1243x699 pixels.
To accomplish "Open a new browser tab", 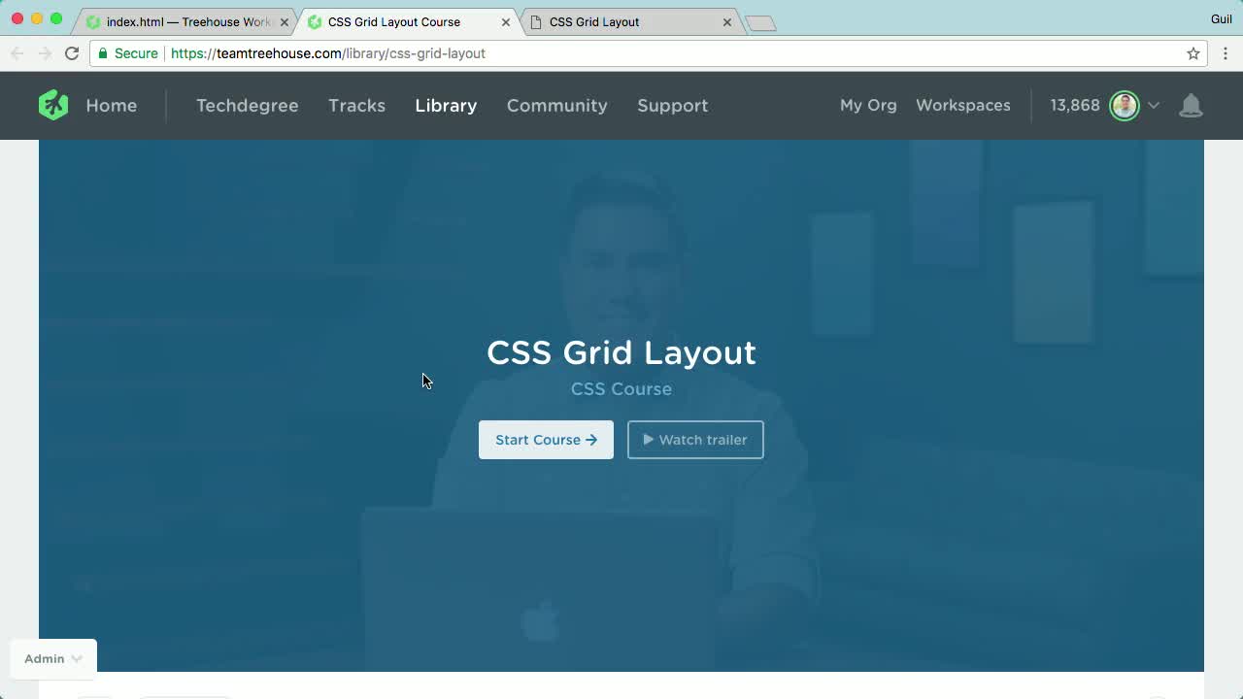I will click(x=760, y=19).
